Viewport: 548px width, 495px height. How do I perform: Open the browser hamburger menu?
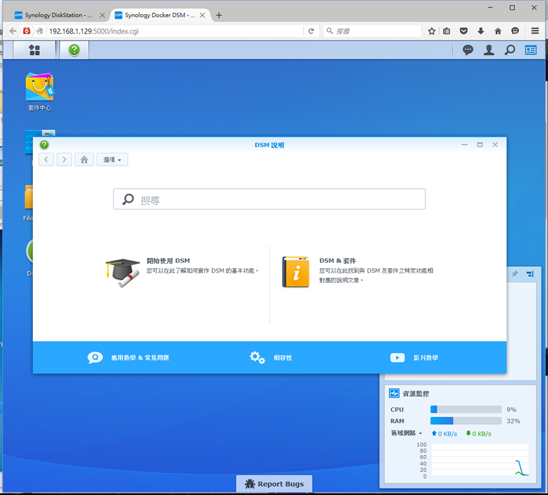535,31
